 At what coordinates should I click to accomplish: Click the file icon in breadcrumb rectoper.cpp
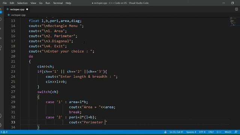[9, 15]
